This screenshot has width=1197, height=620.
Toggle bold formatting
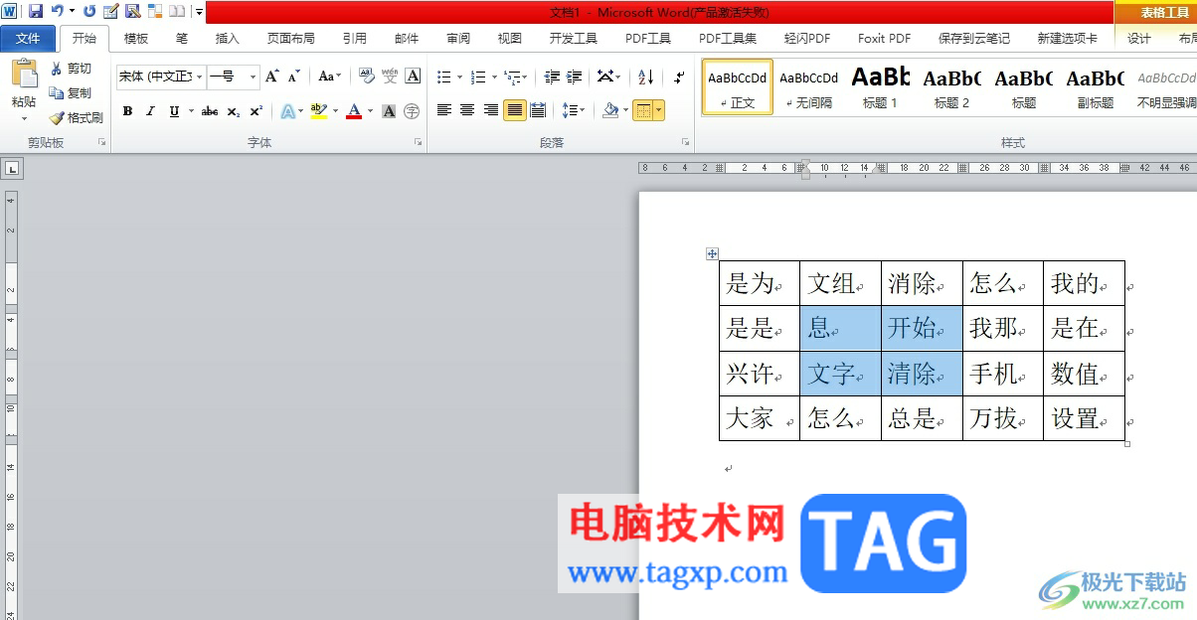(x=127, y=111)
